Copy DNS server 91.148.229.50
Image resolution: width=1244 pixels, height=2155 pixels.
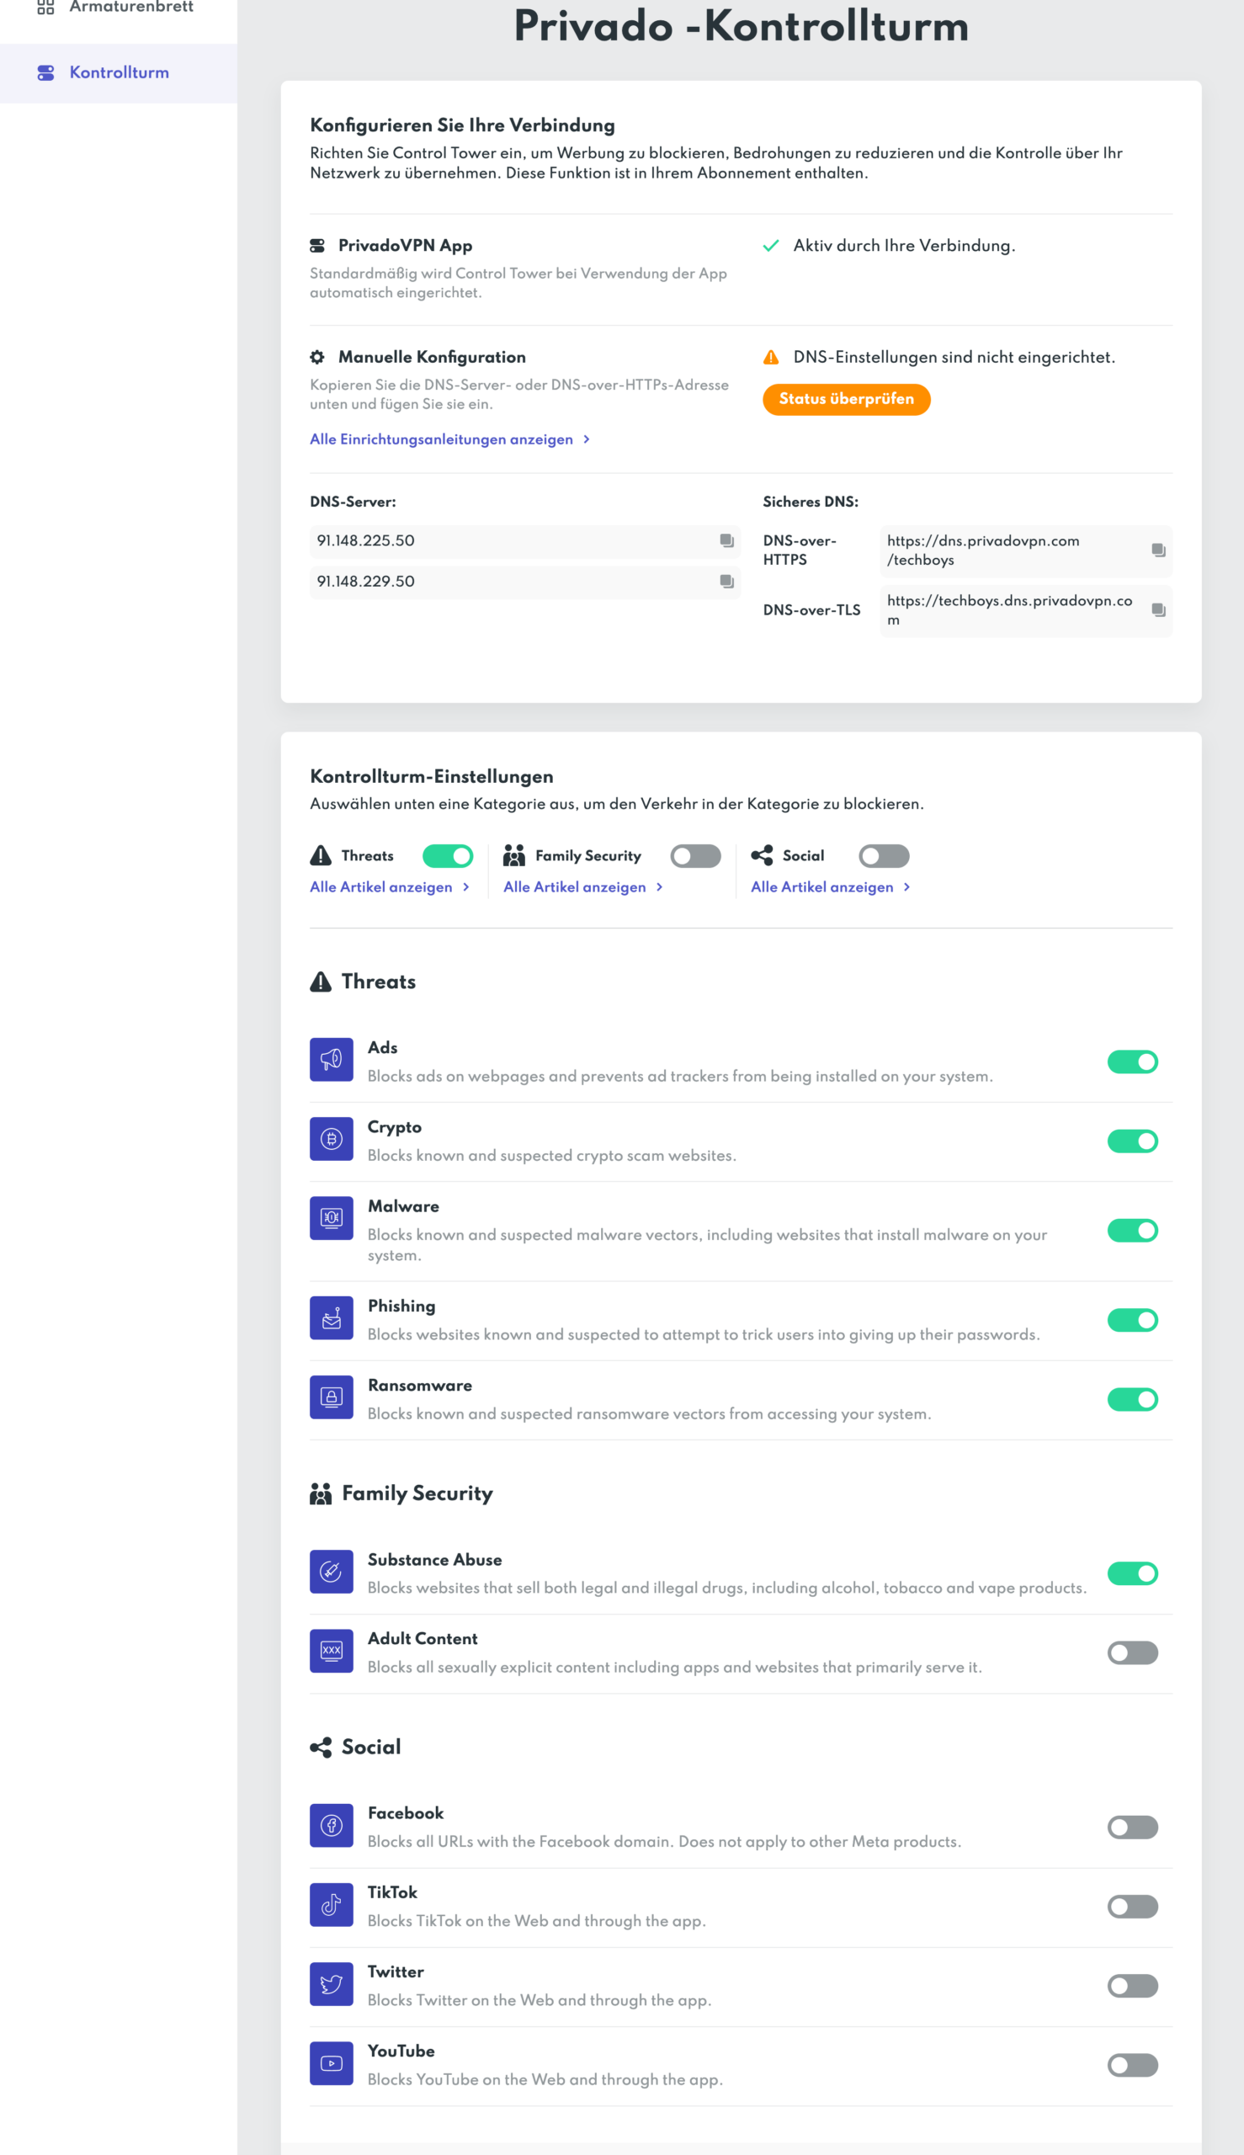click(x=726, y=582)
